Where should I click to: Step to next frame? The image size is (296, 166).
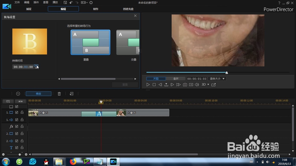pyautogui.click(x=172, y=84)
